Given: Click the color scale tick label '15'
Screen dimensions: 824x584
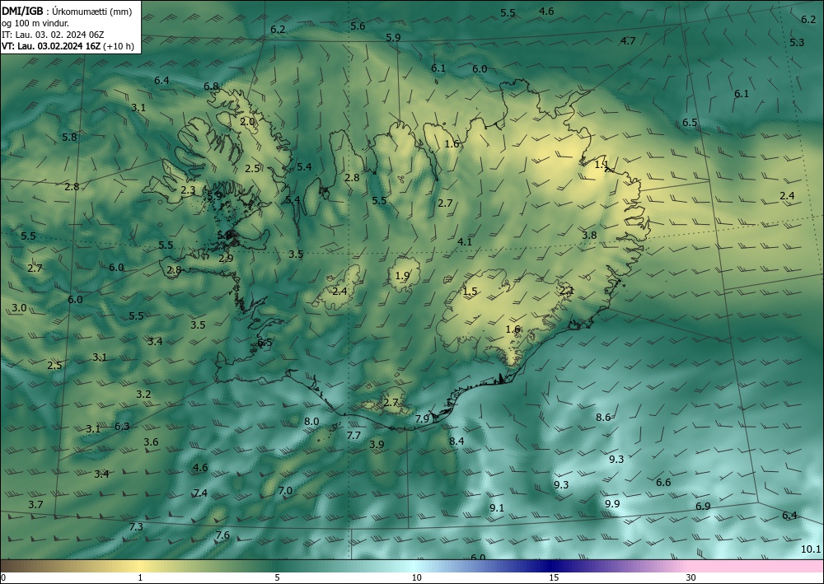Looking at the screenshot, I should tap(554, 577).
